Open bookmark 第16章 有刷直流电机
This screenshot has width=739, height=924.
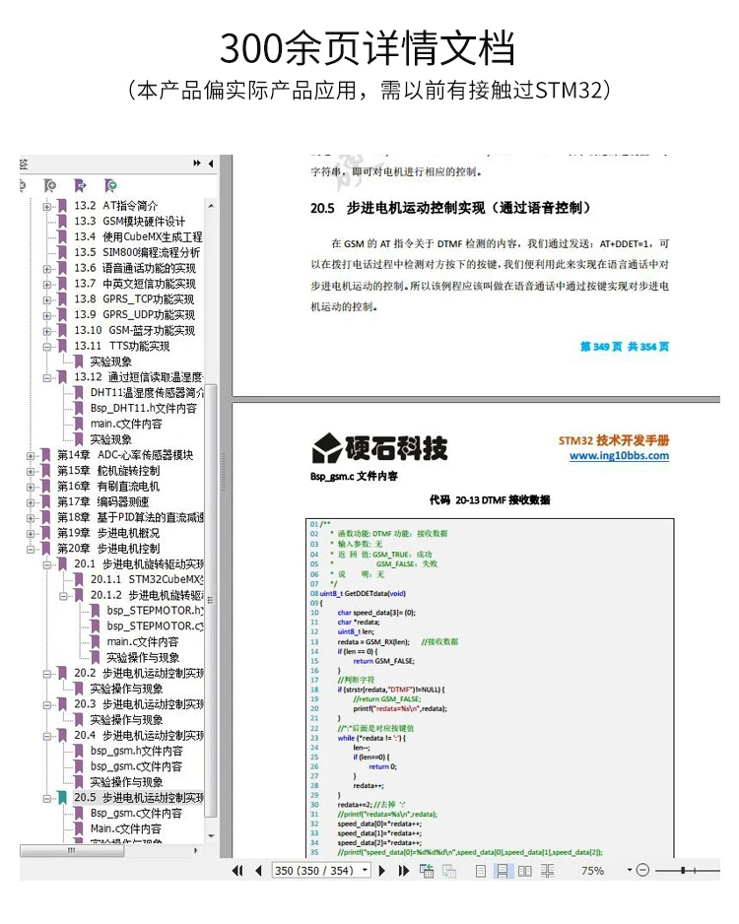click(x=107, y=487)
